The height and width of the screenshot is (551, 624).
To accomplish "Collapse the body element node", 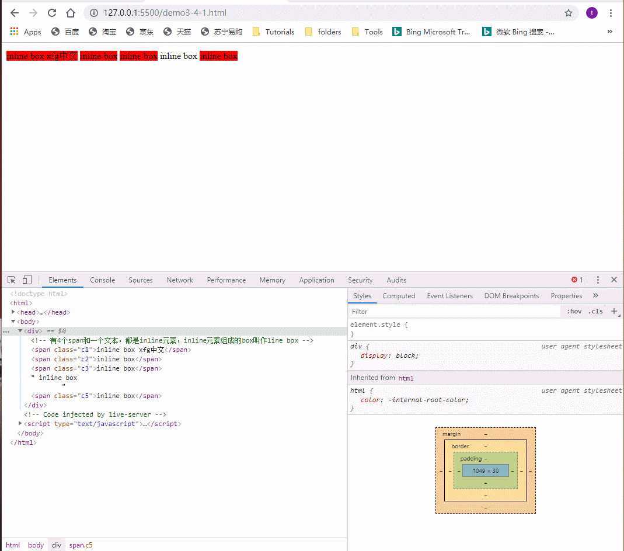I will tap(13, 322).
